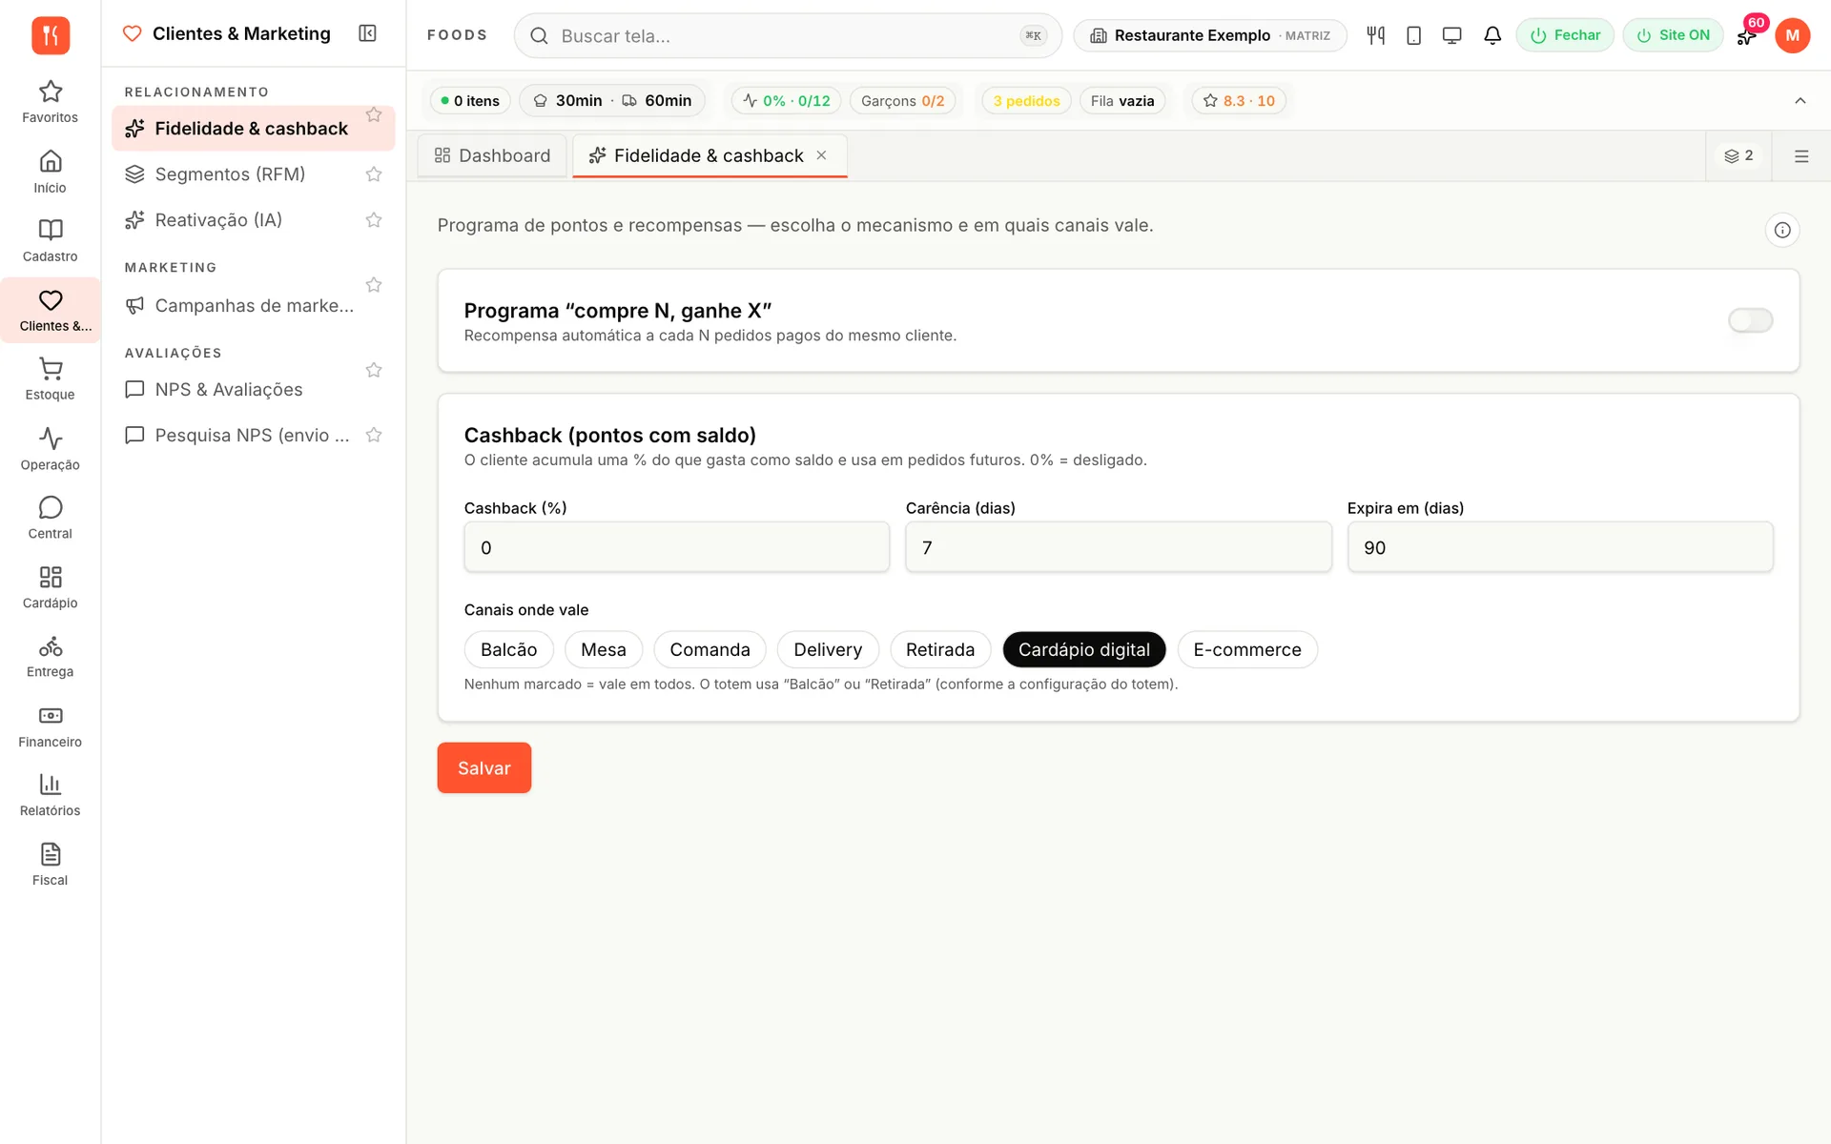
Task: Enable the 'compre N, ganhe X' program switch
Action: coord(1750,320)
